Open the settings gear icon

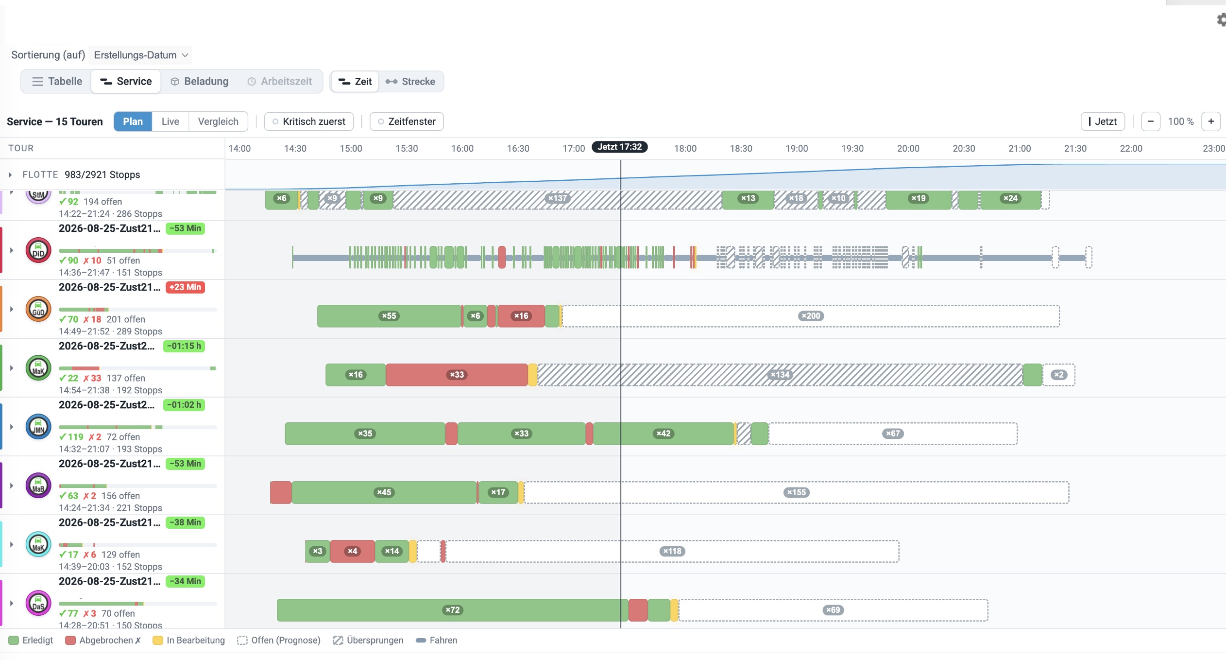1221,20
